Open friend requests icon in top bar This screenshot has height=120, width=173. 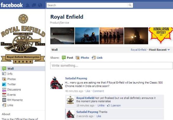[x=28, y=5]
